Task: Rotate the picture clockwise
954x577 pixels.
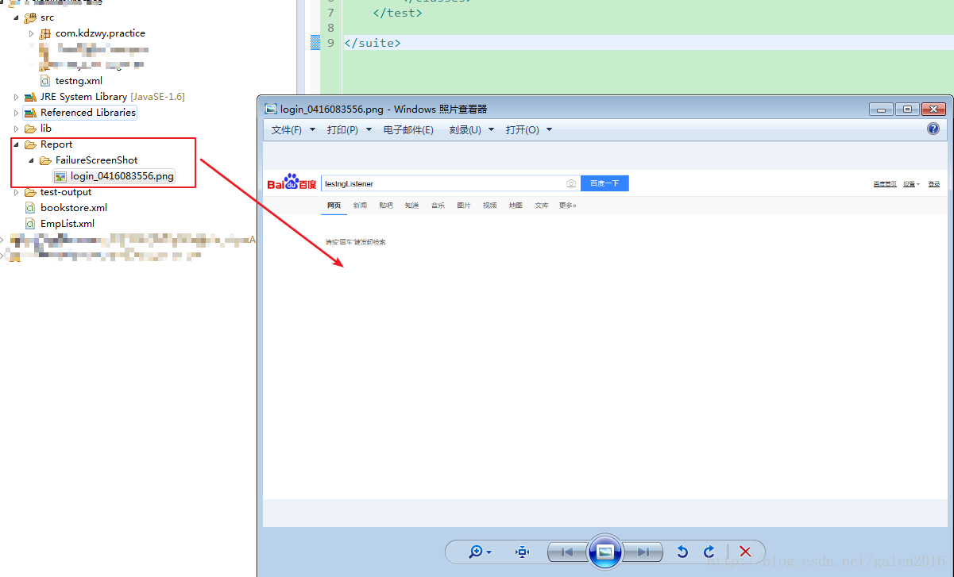Action: point(709,552)
